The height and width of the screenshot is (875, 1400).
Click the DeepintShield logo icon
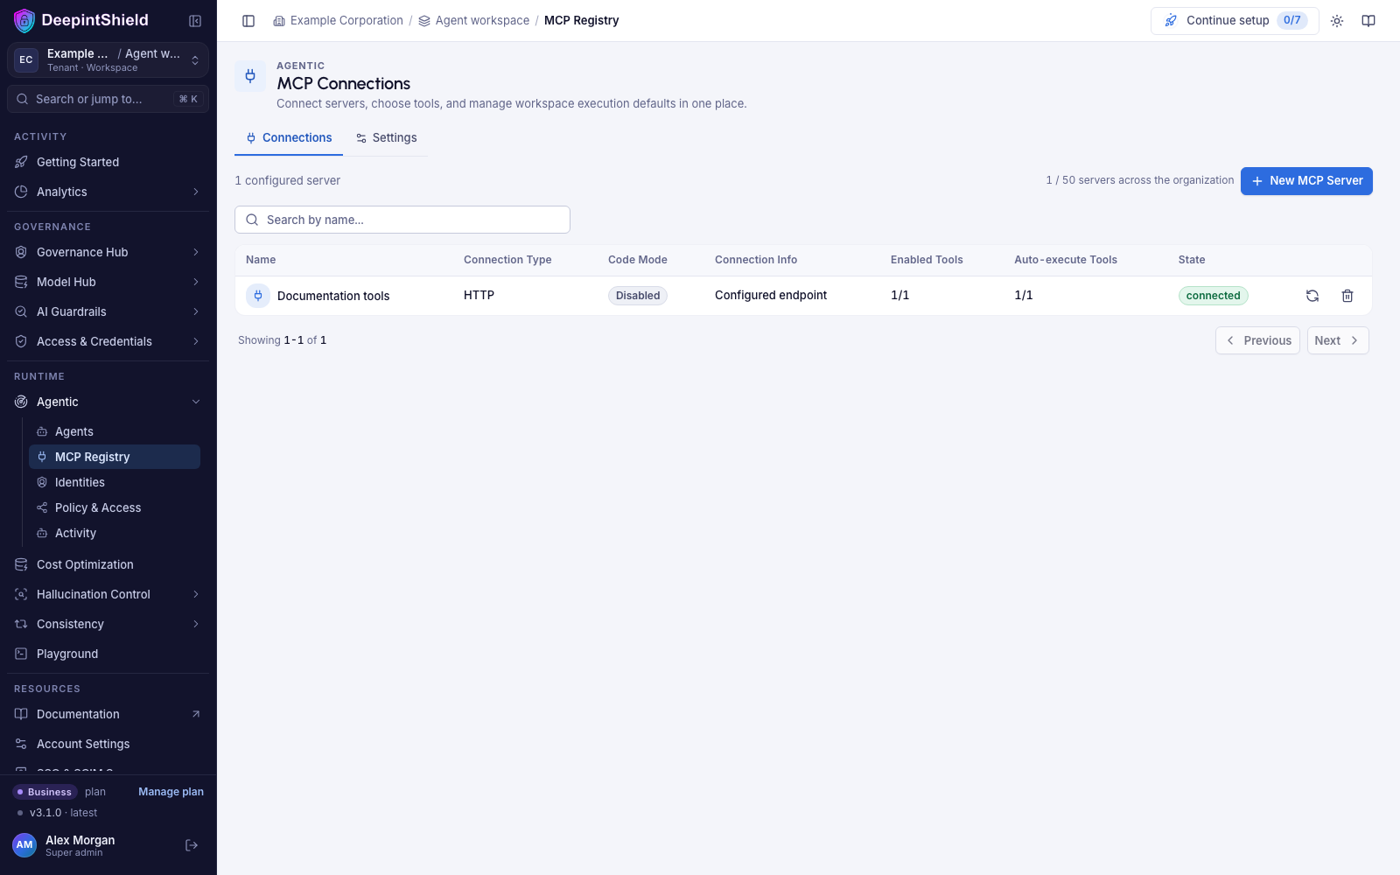coord(24,20)
